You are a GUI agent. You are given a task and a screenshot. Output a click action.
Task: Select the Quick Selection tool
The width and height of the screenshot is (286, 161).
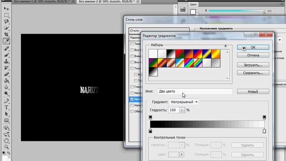(6, 28)
